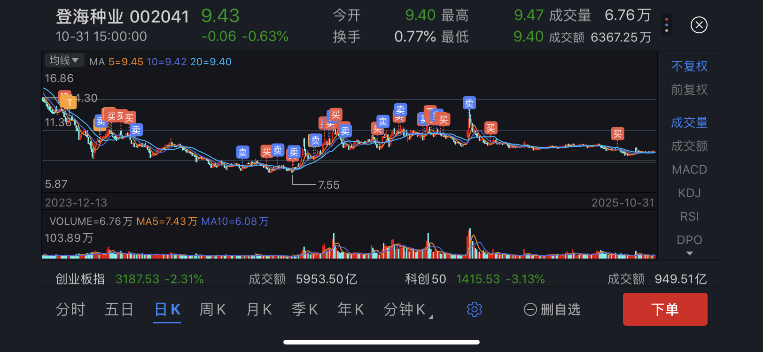Open the 创业板指 index ticker

[x=130, y=279]
